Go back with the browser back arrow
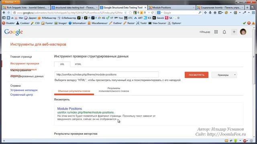257x144 pixels. tap(4, 12)
